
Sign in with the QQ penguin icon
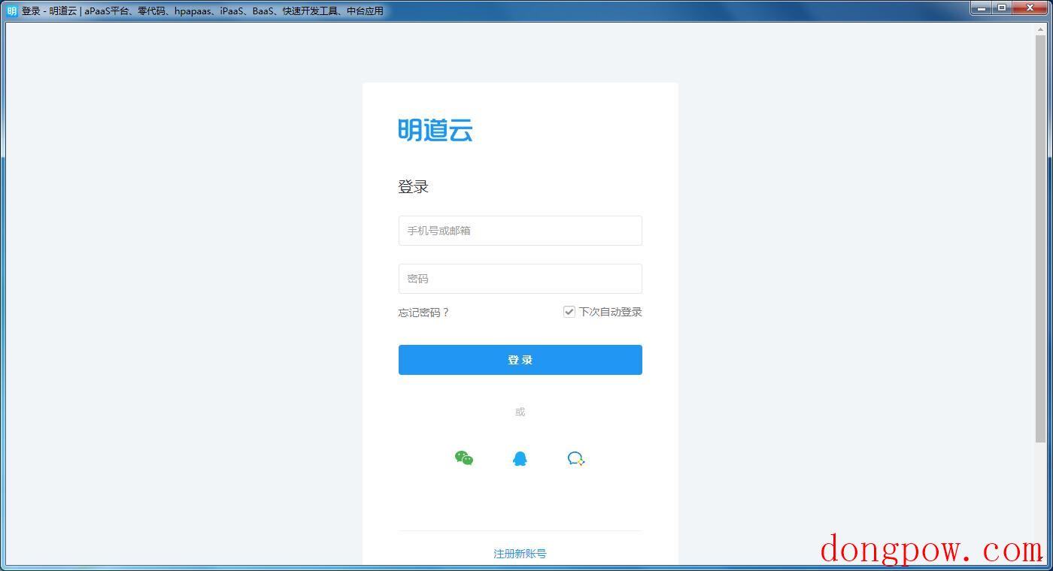(520, 458)
